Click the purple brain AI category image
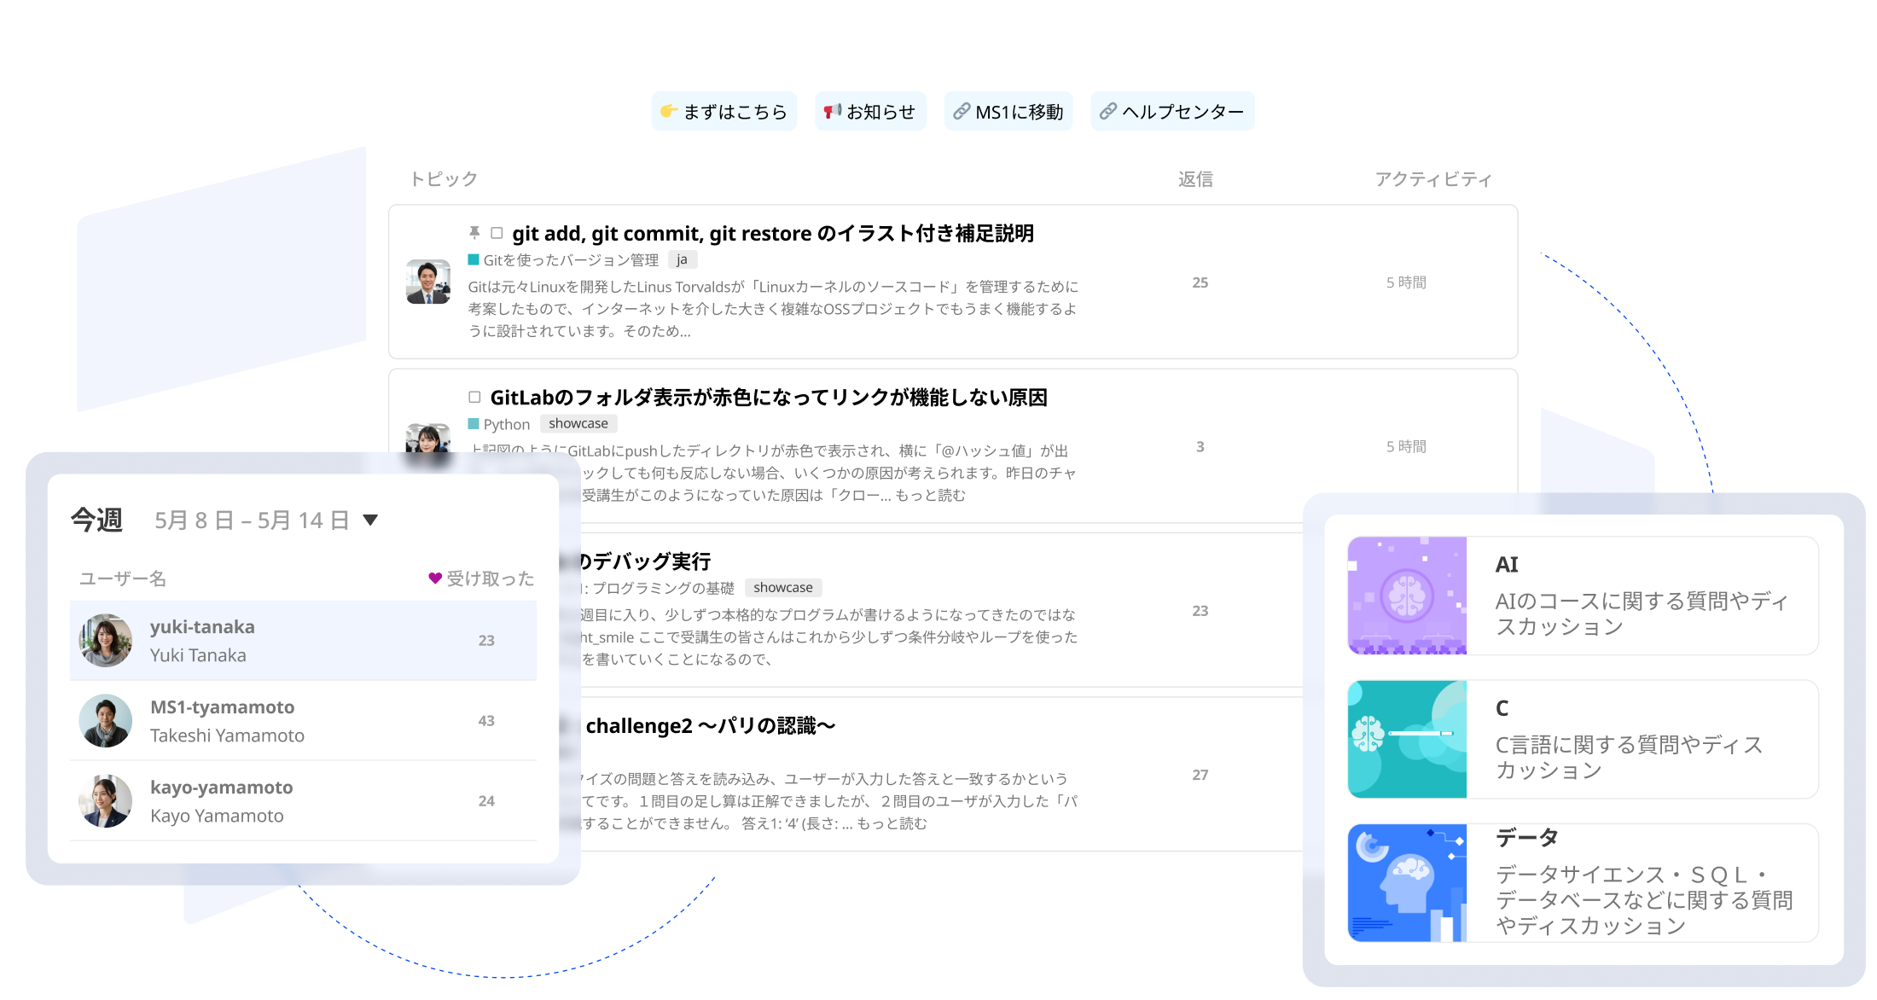Viewport: 1877px width, 1000px height. click(x=1407, y=596)
